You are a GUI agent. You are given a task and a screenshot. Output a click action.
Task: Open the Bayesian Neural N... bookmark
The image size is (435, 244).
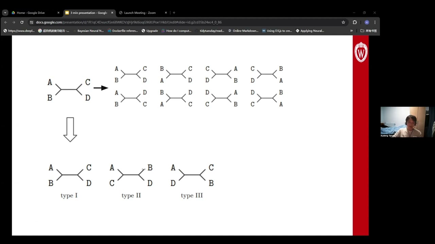[x=88, y=30]
